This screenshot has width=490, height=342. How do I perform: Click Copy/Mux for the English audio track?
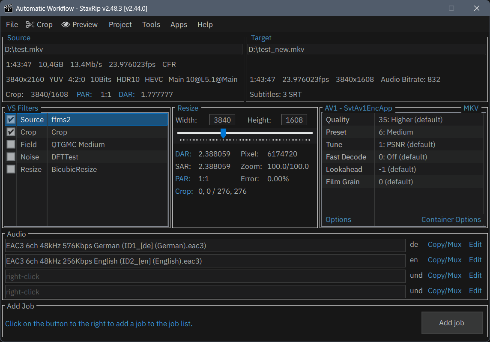point(445,260)
